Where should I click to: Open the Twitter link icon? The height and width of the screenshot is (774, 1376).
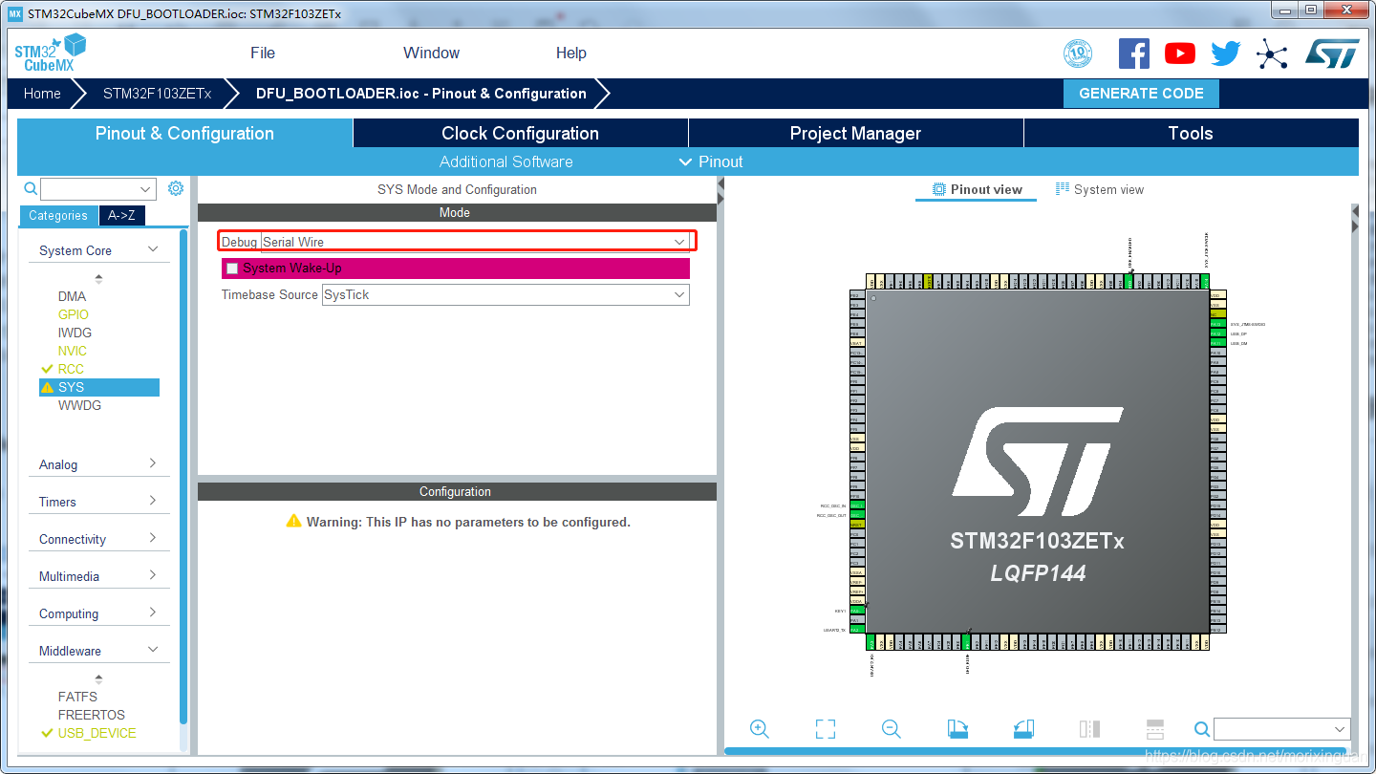pyautogui.click(x=1226, y=54)
